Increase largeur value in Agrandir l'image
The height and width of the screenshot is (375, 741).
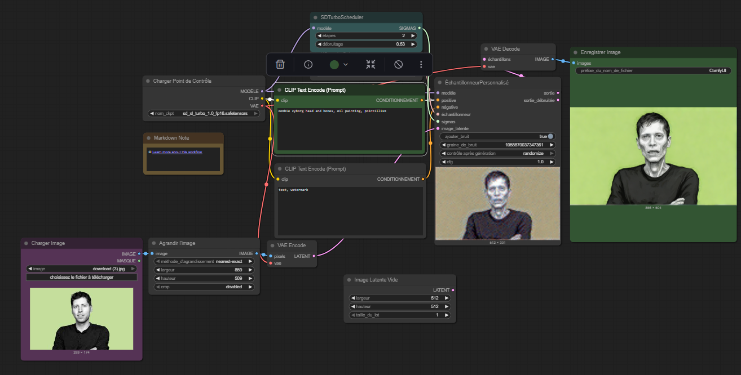(250, 270)
